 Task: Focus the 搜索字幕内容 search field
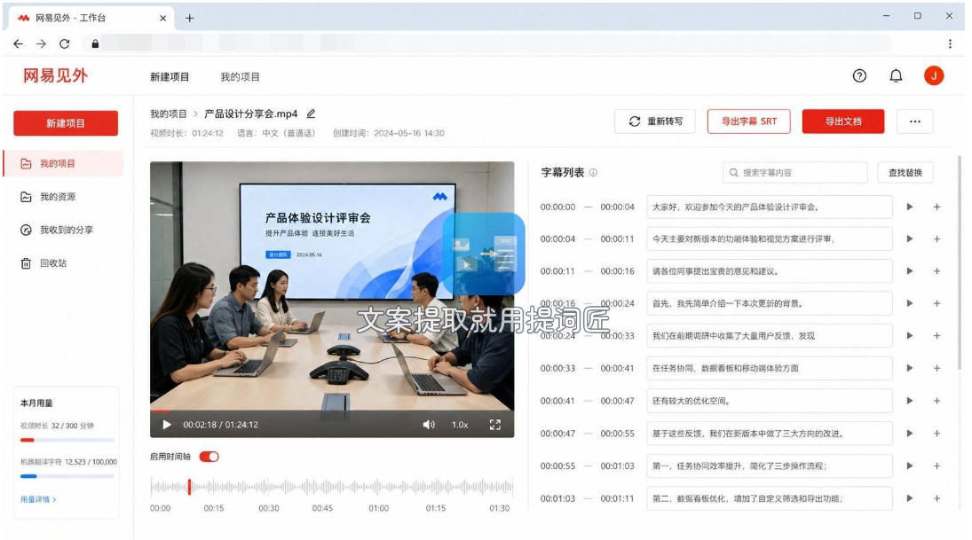794,173
